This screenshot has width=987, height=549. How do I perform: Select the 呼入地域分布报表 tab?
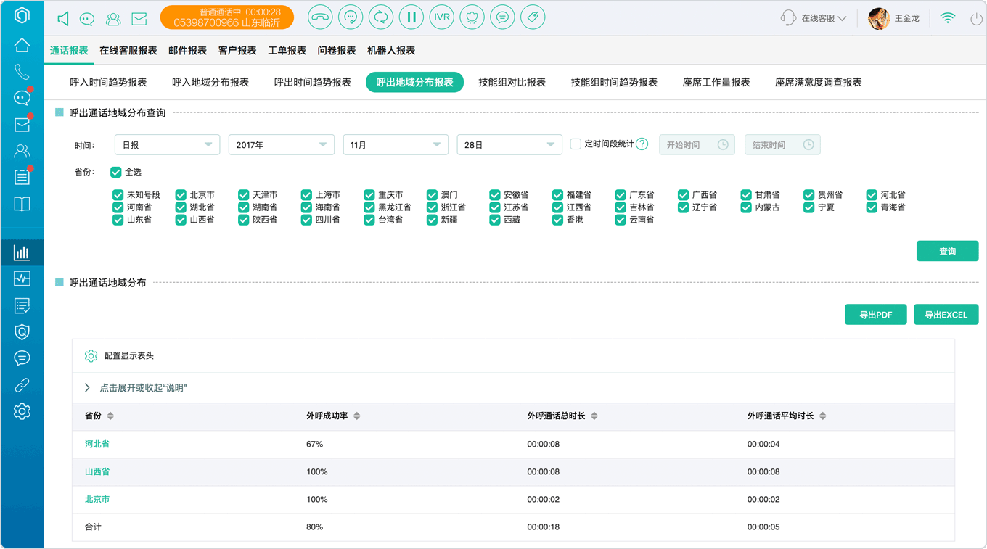pos(210,83)
